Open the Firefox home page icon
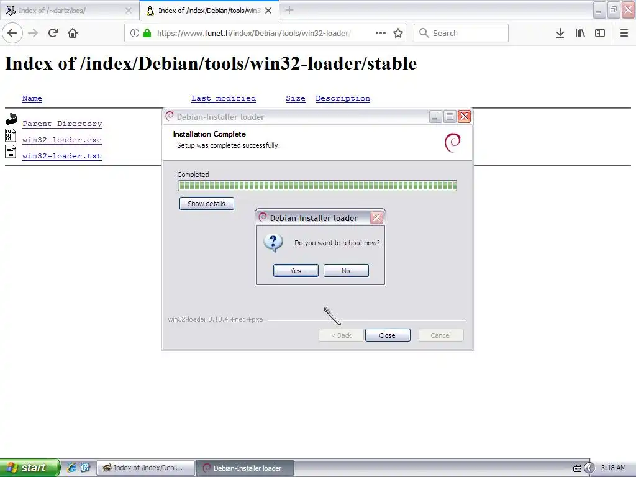 73,33
